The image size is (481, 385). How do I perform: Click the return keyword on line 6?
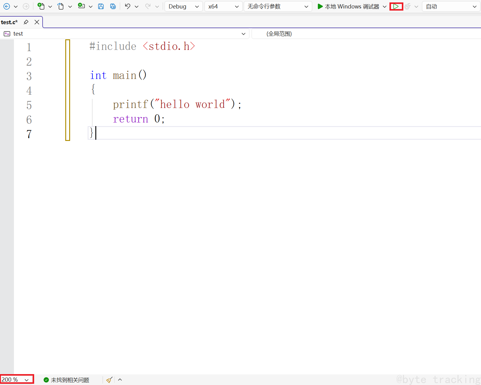tap(131, 119)
